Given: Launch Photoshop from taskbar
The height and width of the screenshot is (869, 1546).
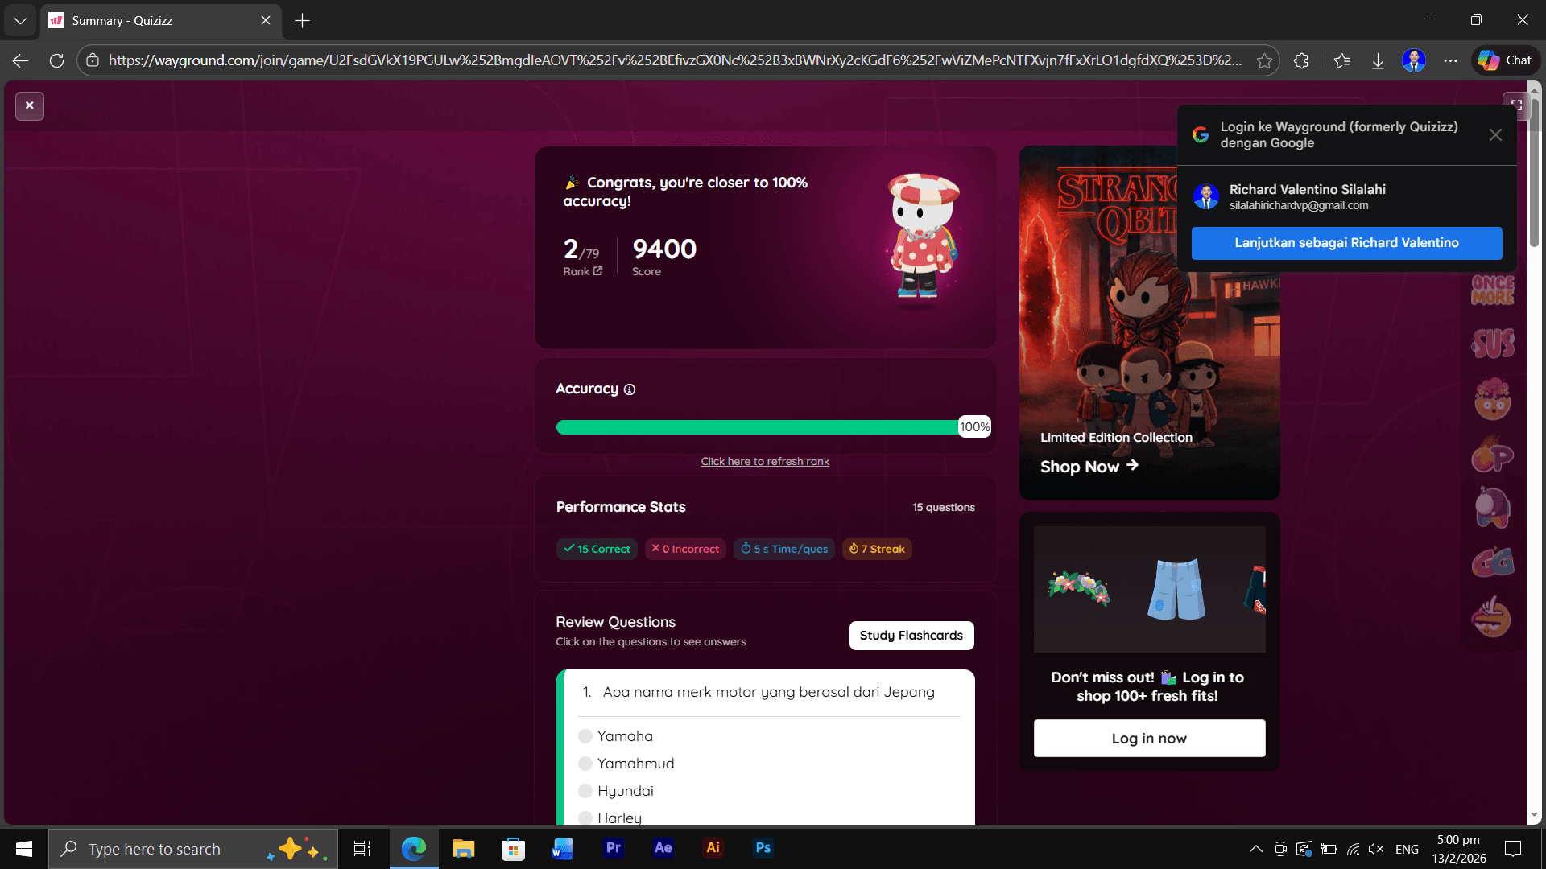Looking at the screenshot, I should click(x=763, y=849).
